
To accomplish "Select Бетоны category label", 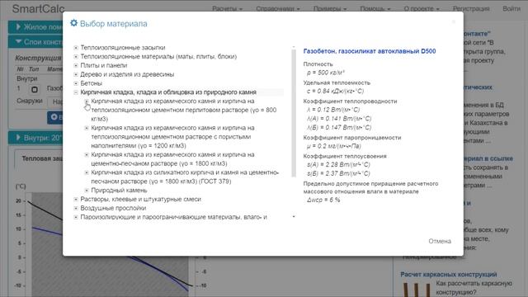I will [x=91, y=83].
